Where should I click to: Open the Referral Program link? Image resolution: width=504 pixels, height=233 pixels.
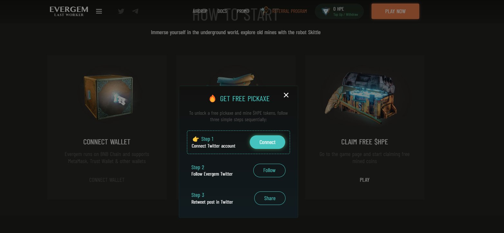[x=289, y=11]
